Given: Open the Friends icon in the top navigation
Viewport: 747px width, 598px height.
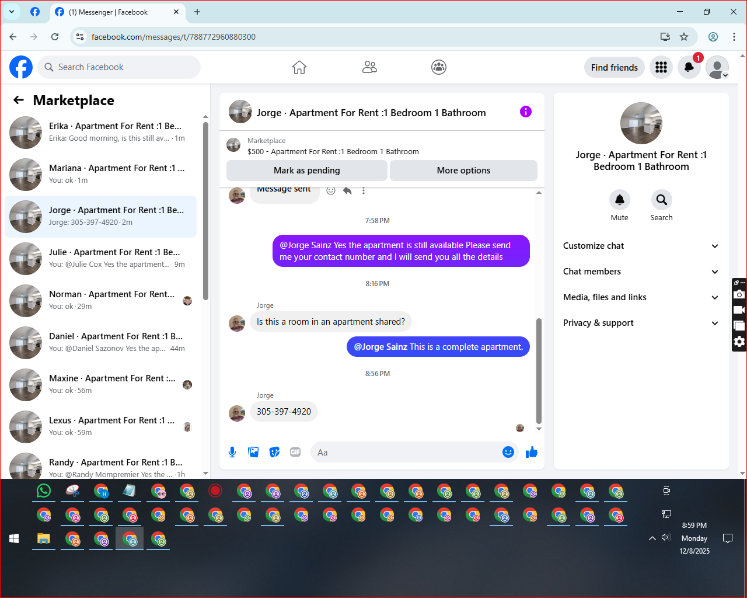Looking at the screenshot, I should point(369,67).
